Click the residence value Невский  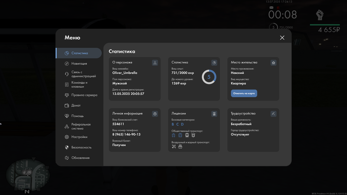[237, 73]
